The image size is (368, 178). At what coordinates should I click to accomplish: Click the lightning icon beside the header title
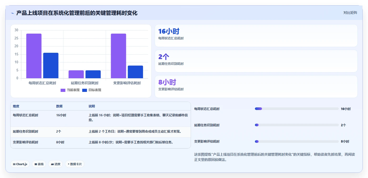[x=13, y=13]
